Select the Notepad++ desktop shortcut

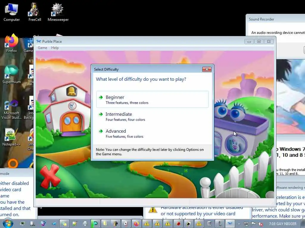[12, 137]
